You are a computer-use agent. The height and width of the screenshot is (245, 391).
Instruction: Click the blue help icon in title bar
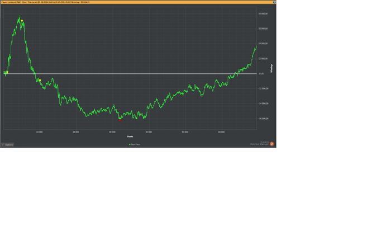pos(274,2)
